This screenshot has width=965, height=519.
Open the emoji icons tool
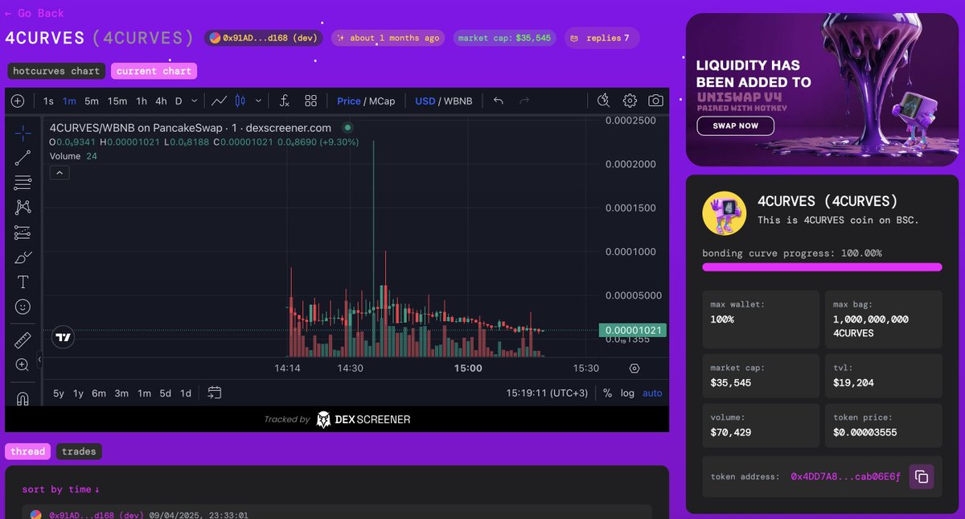click(23, 307)
